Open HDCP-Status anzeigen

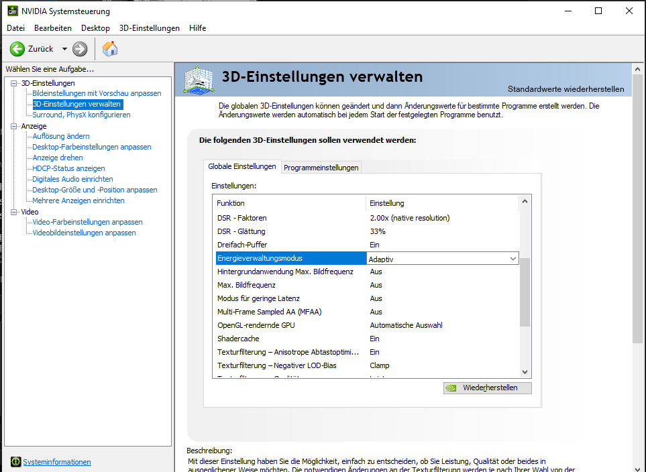tap(69, 168)
